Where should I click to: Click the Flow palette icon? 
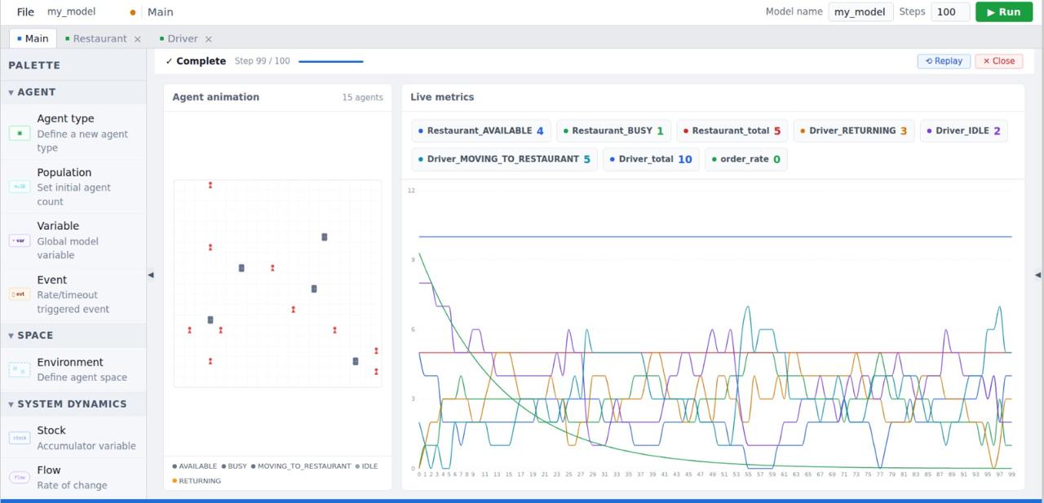pyautogui.click(x=20, y=477)
